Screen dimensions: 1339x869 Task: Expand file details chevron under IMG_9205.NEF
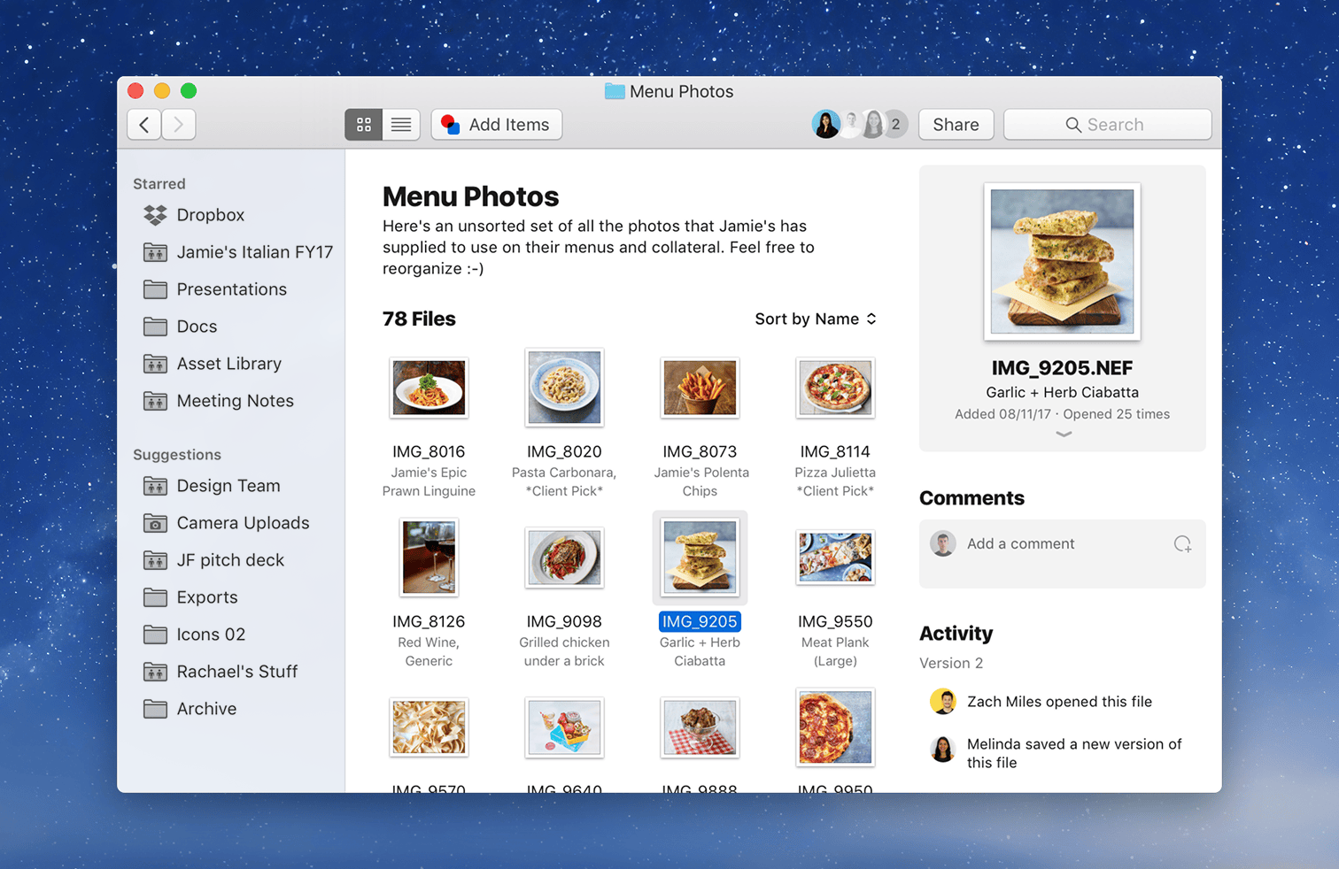point(1063,434)
